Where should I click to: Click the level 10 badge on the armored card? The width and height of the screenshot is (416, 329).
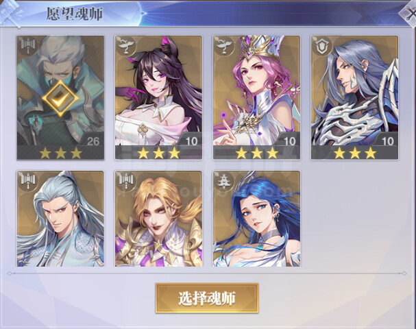[x=387, y=141]
